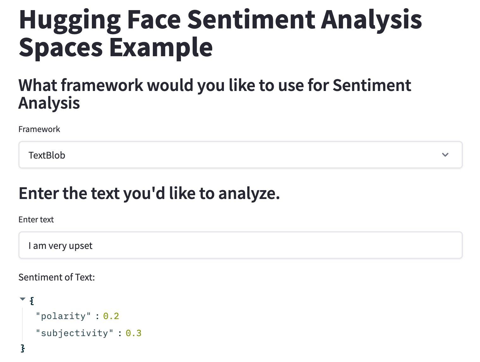480x362 pixels.
Task: Click the subjectivity value 0.3
Action: pos(134,333)
